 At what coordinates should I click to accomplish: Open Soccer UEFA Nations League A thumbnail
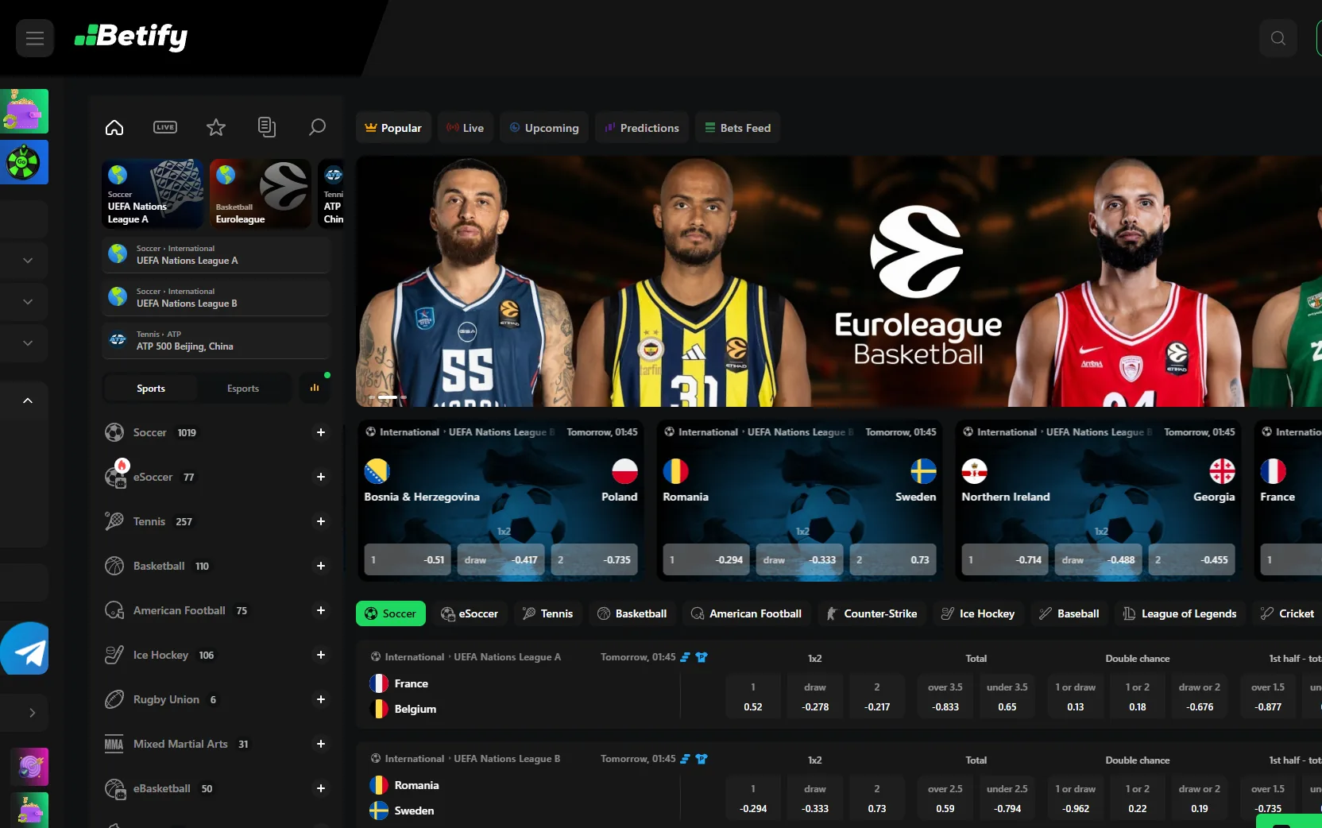(153, 194)
